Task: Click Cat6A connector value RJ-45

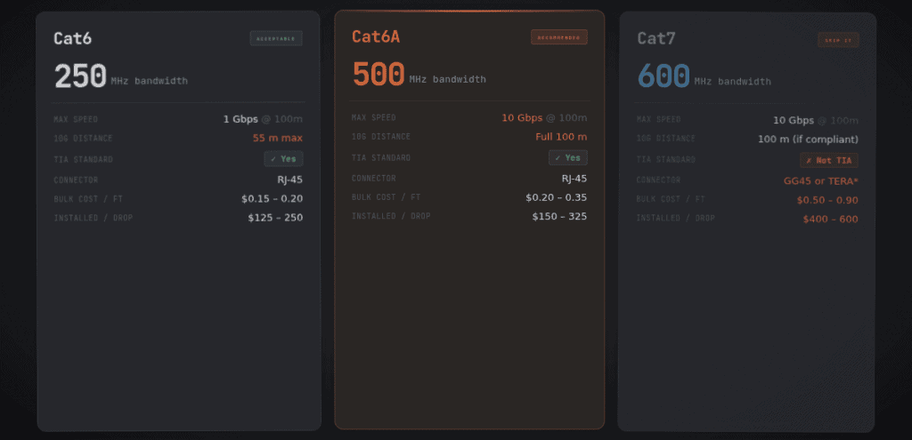Action: [574, 178]
